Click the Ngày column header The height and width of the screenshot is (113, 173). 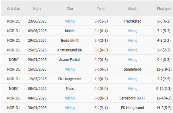(37, 8)
